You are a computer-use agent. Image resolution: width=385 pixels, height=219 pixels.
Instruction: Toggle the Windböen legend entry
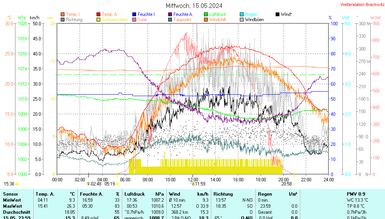pyautogui.click(x=254, y=20)
